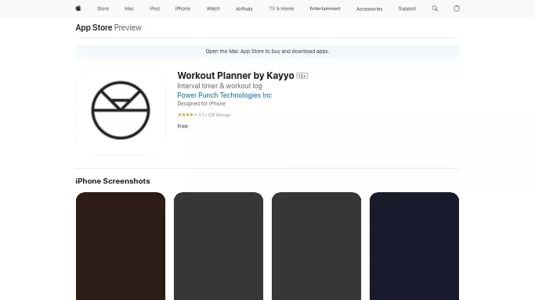Select iPad in the navigation bar

point(154,9)
